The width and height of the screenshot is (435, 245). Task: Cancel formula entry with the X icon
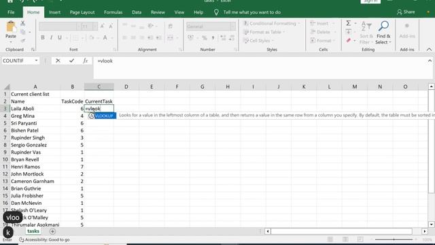(58, 61)
